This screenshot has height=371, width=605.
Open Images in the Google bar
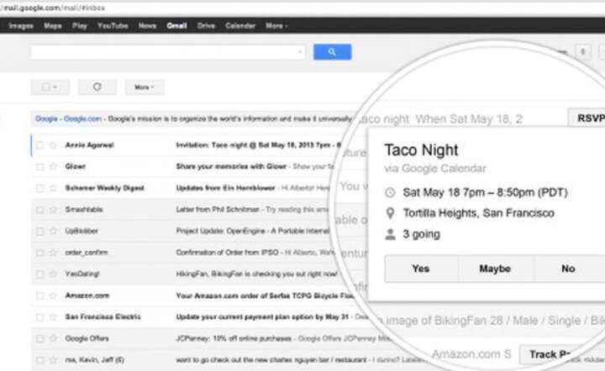coord(21,26)
